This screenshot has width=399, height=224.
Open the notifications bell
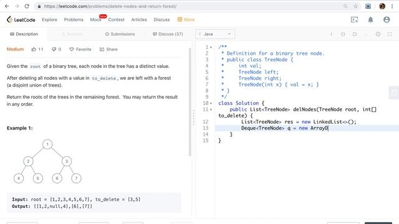coord(370,19)
